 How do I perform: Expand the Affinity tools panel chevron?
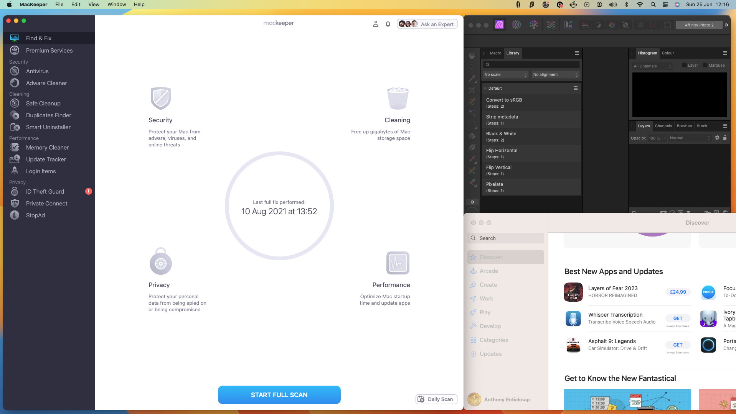[x=472, y=202]
